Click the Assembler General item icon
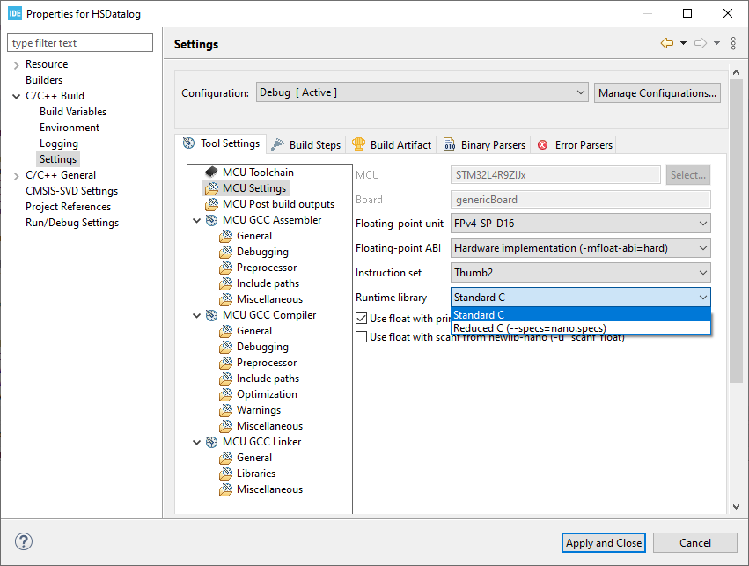 [x=226, y=236]
